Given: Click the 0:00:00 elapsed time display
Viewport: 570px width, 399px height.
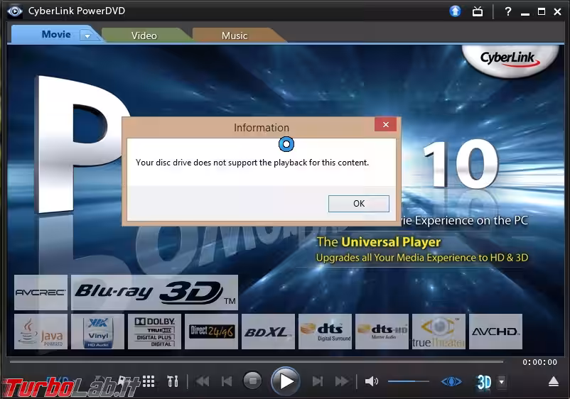Looking at the screenshot, I should coord(539,362).
